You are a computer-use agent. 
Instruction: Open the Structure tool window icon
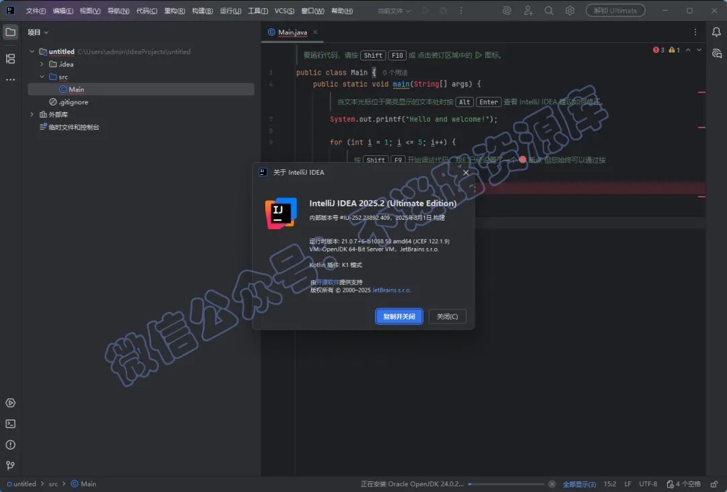pyautogui.click(x=10, y=58)
